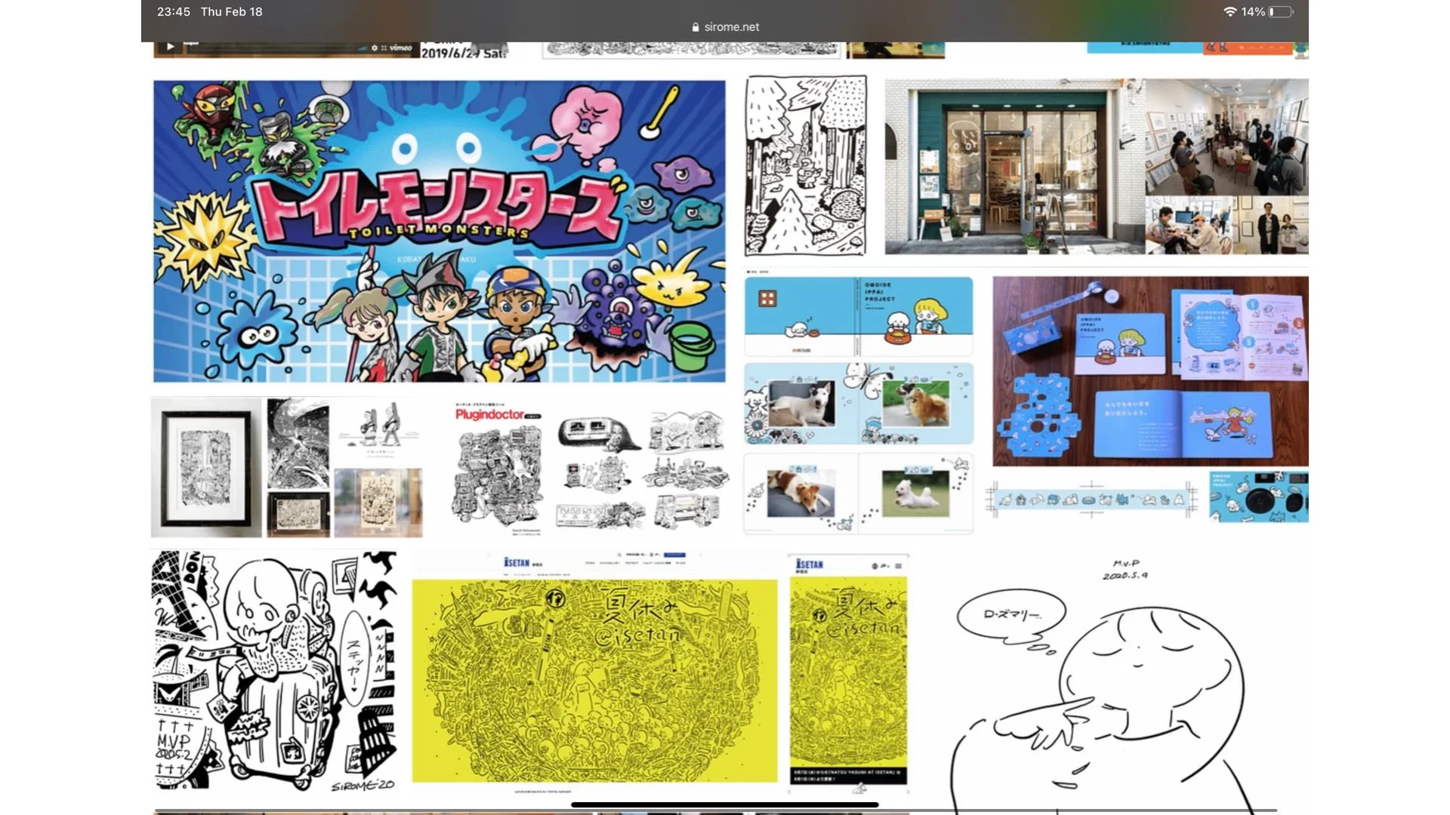Image resolution: width=1450 pixels, height=815 pixels.
Task: Open the suitcase sticker M.V.P illustration
Action: coord(274,672)
